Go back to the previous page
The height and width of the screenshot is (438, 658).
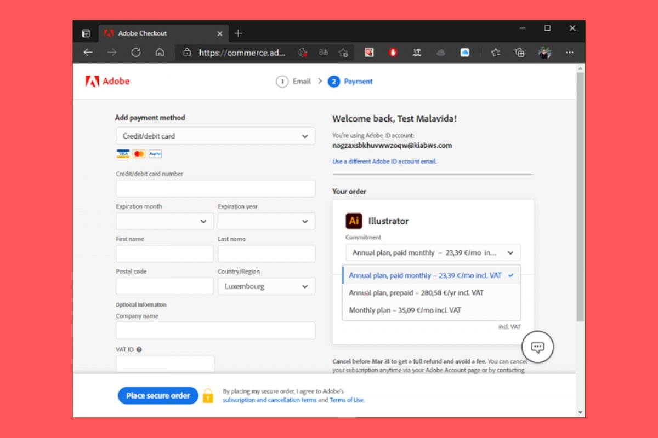tap(88, 53)
